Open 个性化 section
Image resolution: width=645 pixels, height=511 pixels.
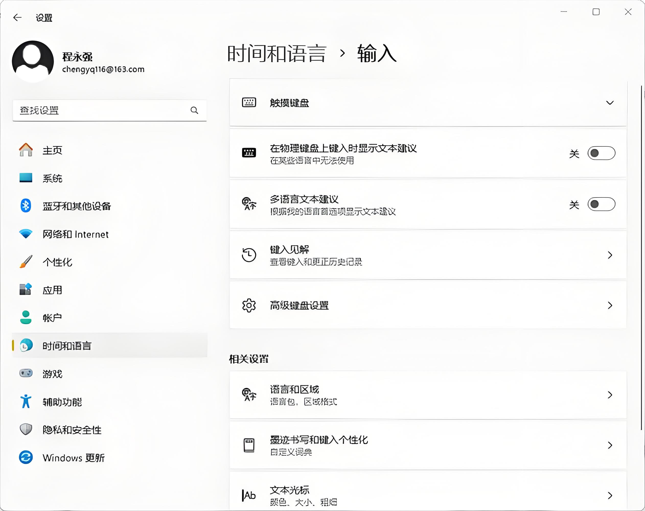tap(57, 262)
